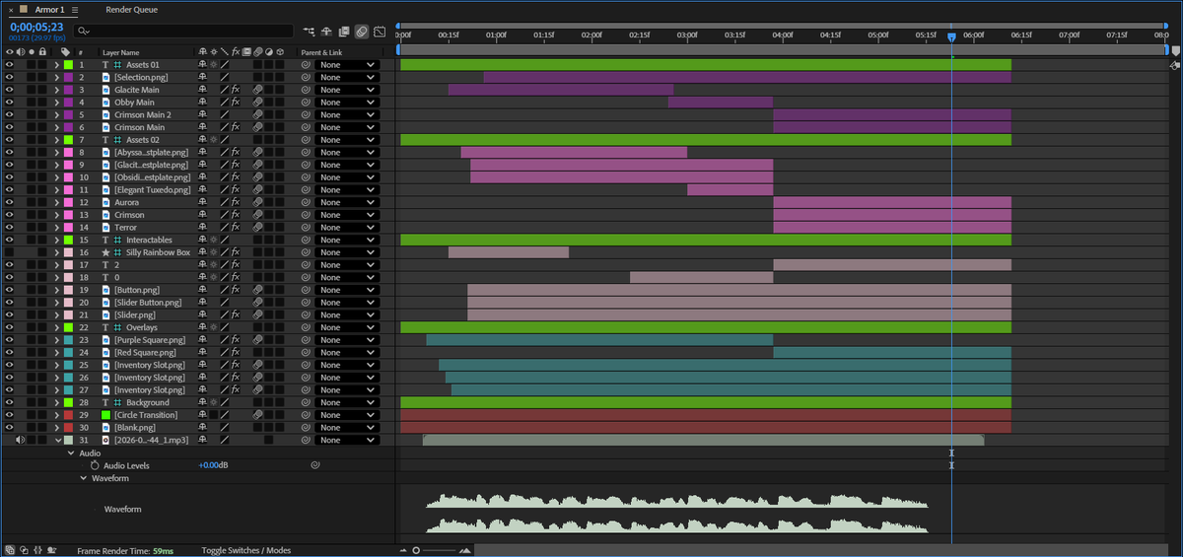The image size is (1183, 557).
Task: Toggle quality switch on Button.png layer
Action: [x=224, y=290]
